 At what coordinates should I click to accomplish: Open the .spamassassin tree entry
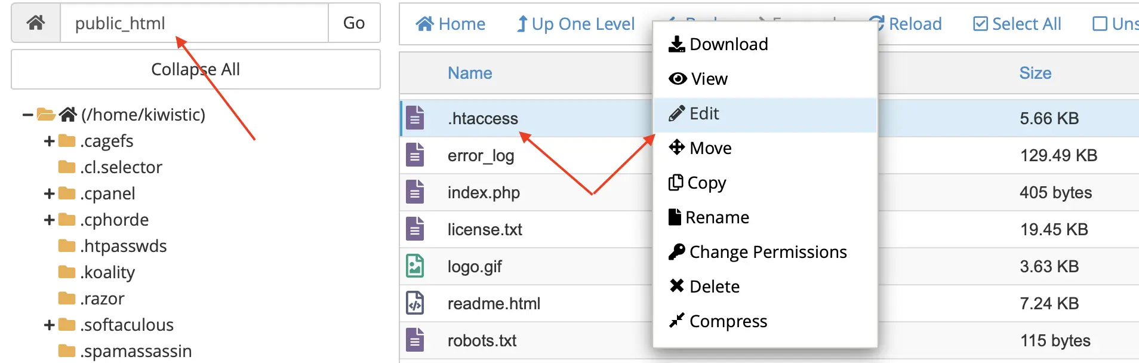tap(136, 351)
